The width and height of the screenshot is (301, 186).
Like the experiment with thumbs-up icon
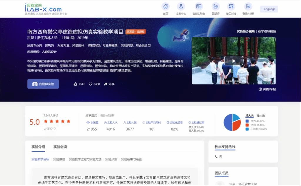tap(75, 84)
